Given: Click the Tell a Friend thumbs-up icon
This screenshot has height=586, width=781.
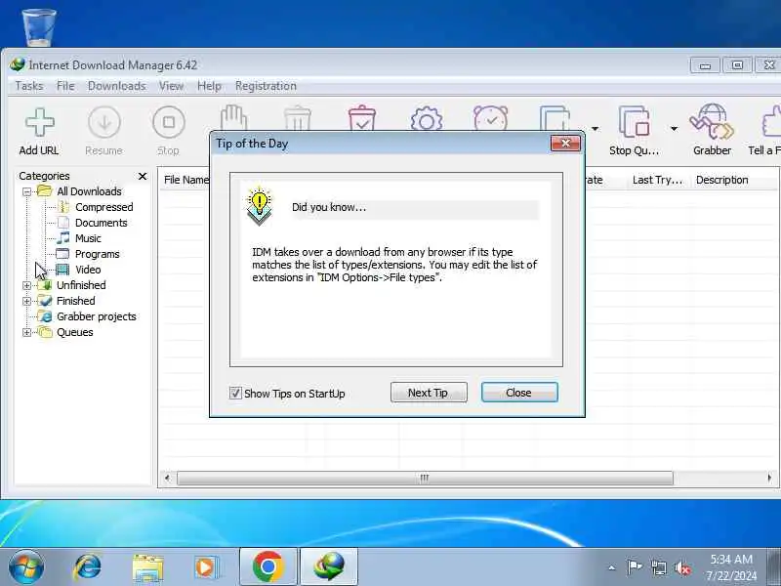Looking at the screenshot, I should [771, 121].
